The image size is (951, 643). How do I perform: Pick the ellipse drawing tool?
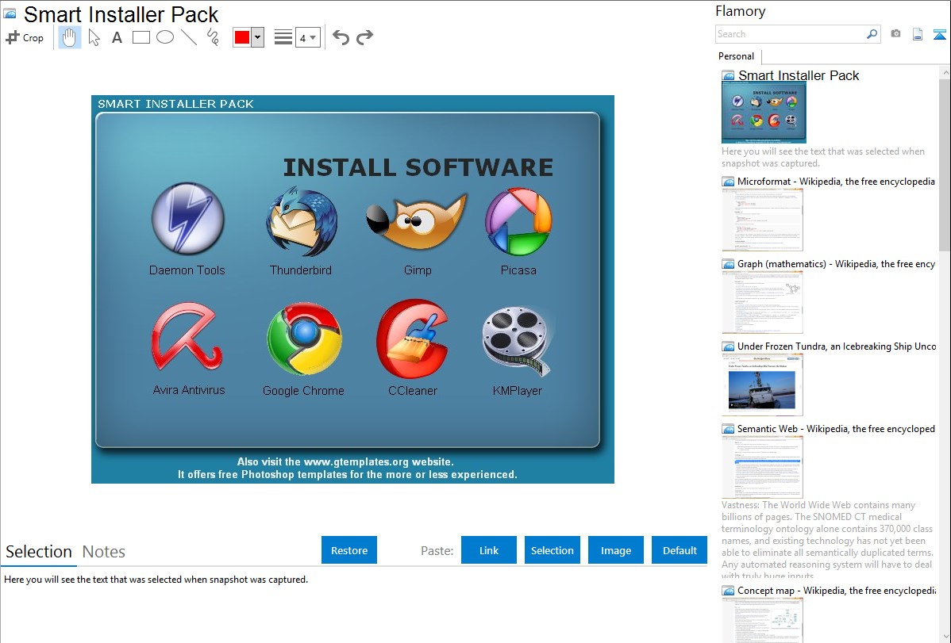click(165, 37)
